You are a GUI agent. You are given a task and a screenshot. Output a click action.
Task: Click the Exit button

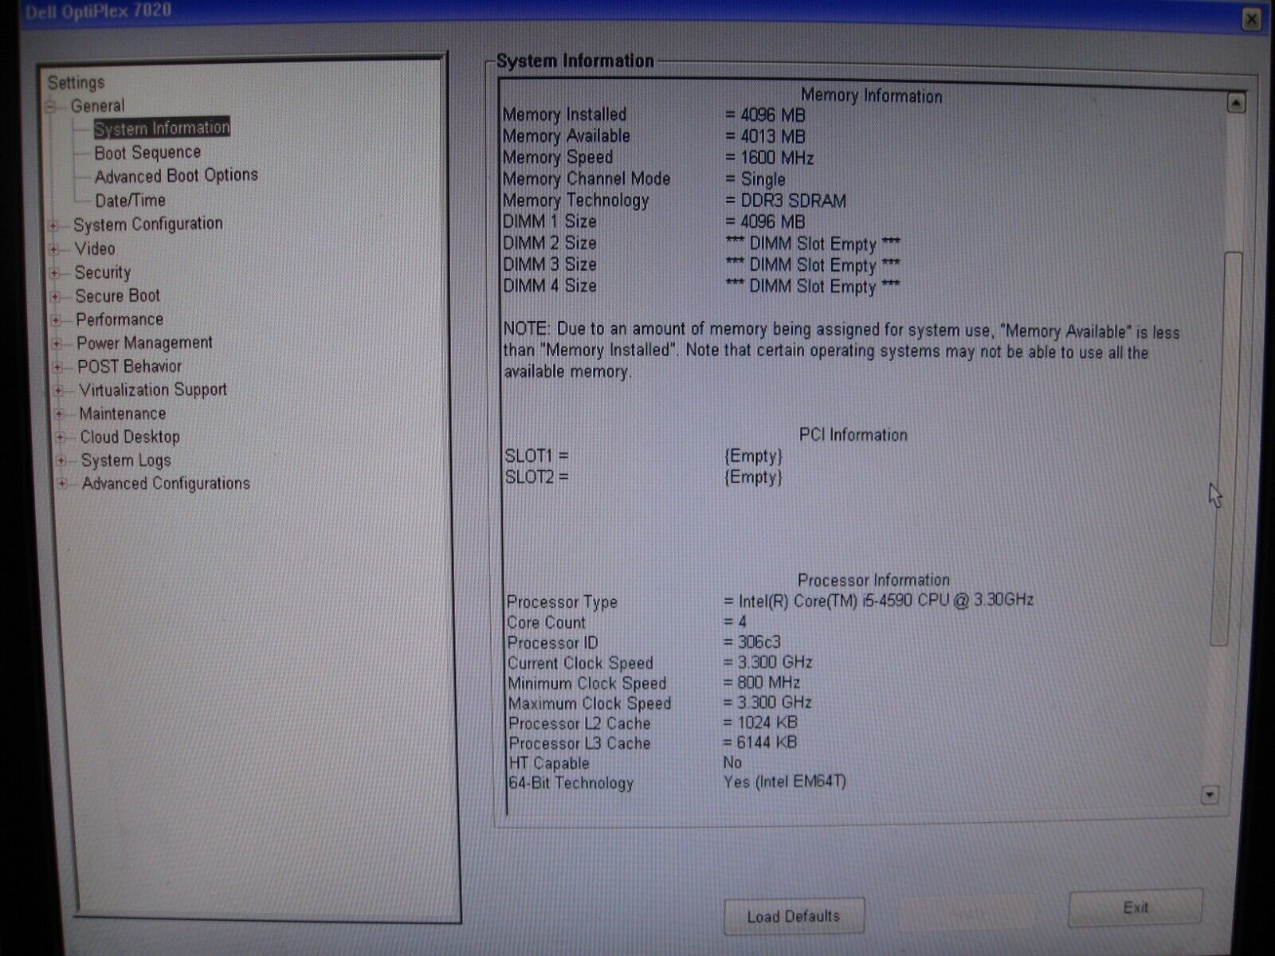1136,907
